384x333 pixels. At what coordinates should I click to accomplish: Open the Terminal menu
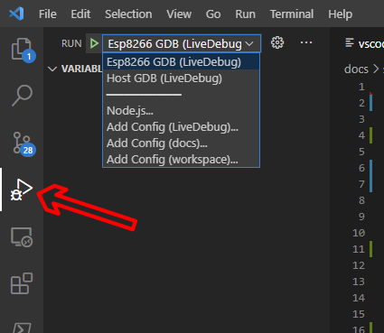pos(292,14)
